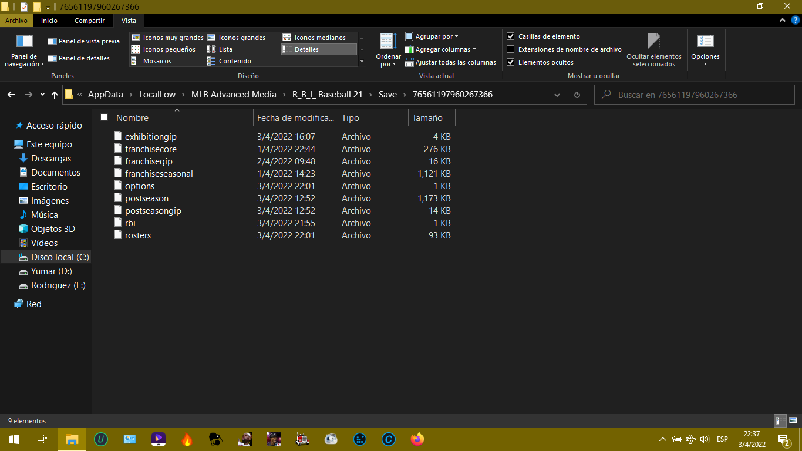Click AppData in the address path
The height and width of the screenshot is (451, 802).
pyautogui.click(x=106, y=95)
